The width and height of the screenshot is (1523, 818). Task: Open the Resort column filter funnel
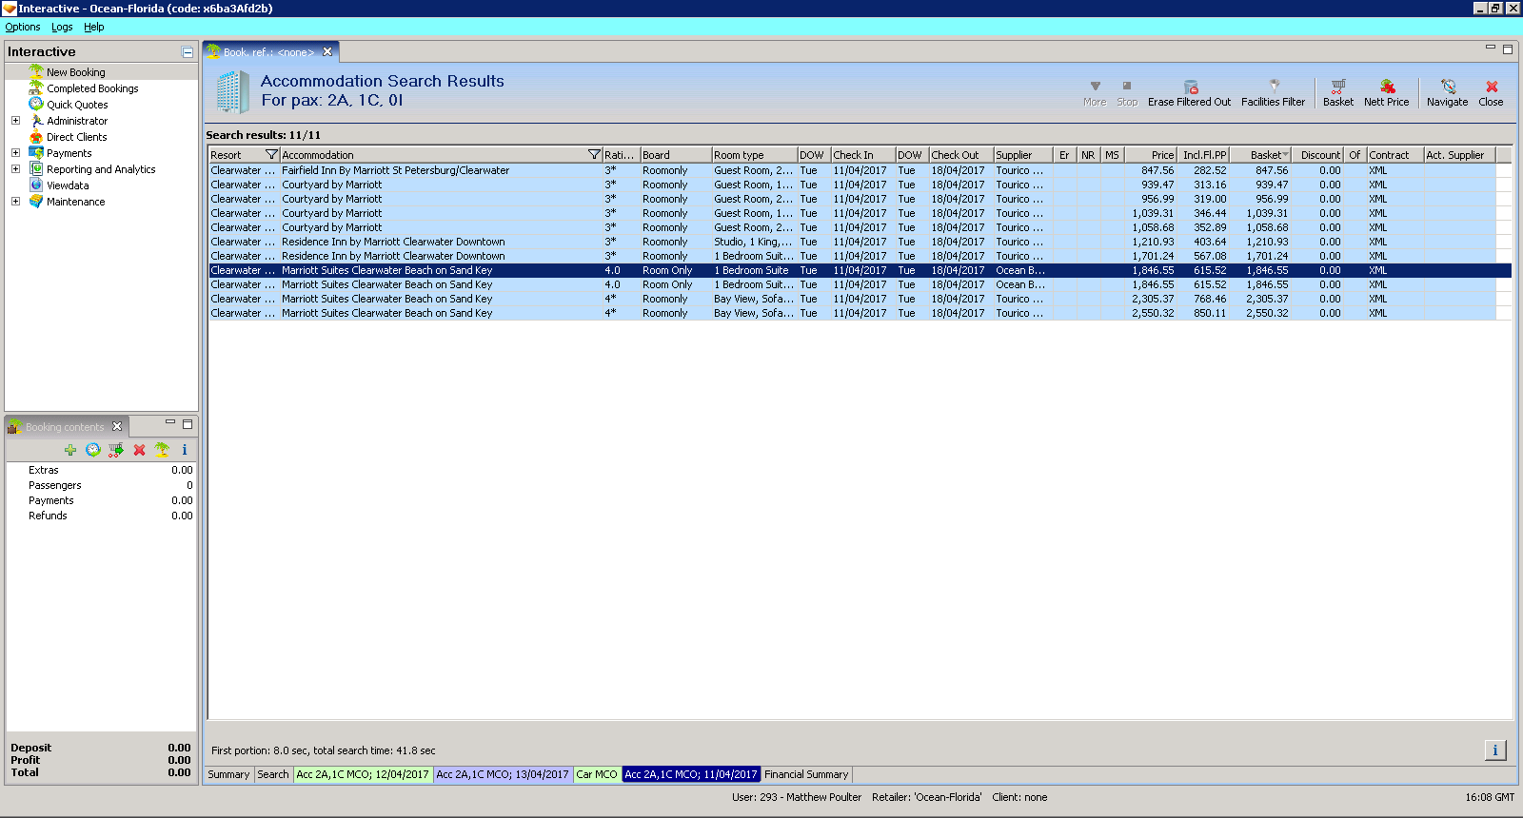271,154
